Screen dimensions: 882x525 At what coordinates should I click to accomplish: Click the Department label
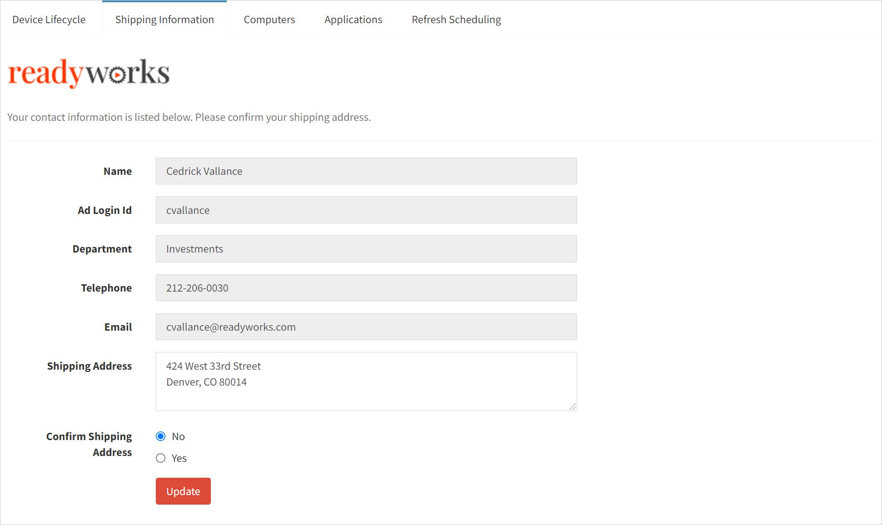[102, 249]
